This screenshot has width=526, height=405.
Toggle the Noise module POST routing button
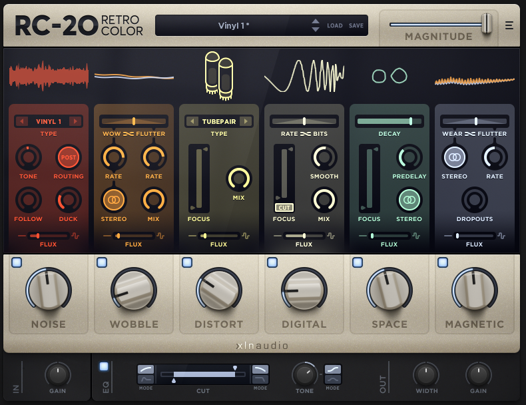pyautogui.click(x=69, y=157)
